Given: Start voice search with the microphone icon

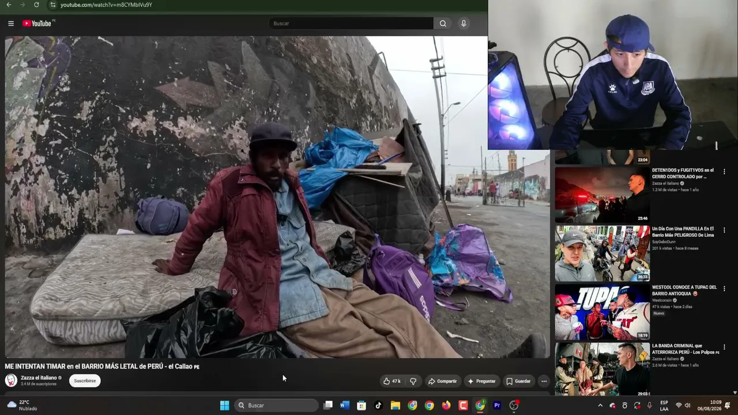Looking at the screenshot, I should click(464, 24).
